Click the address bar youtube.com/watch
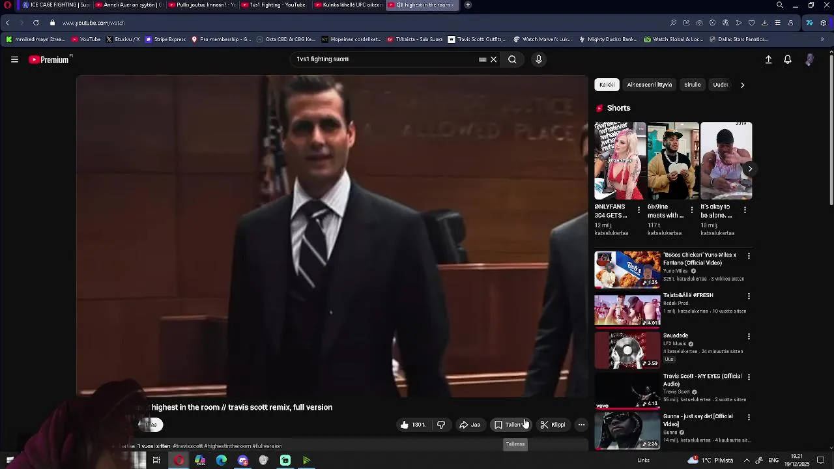The height and width of the screenshot is (469, 834). point(93,23)
